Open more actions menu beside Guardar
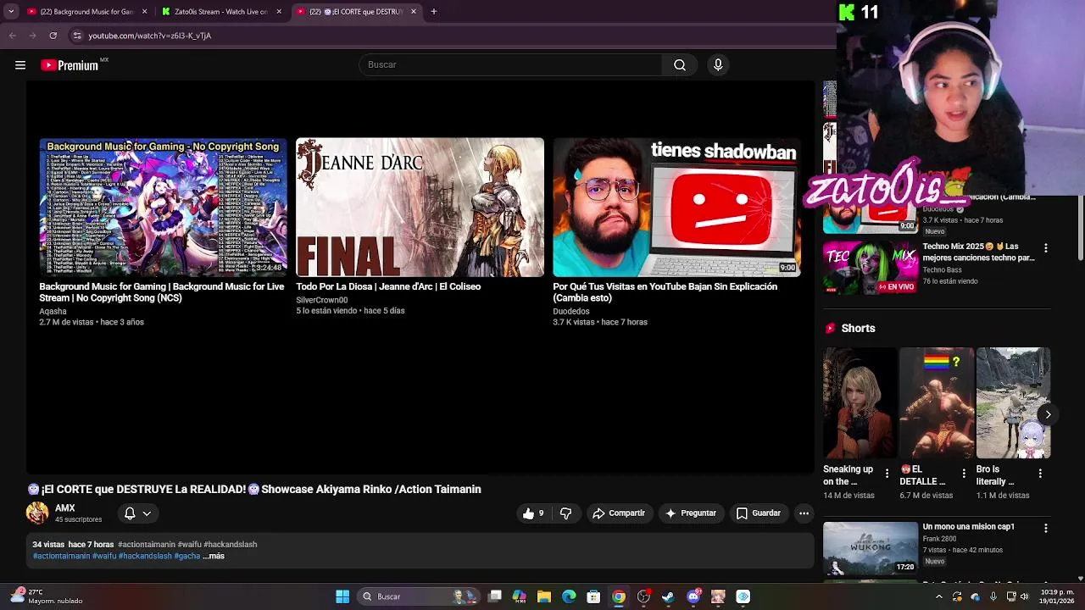 tap(804, 513)
